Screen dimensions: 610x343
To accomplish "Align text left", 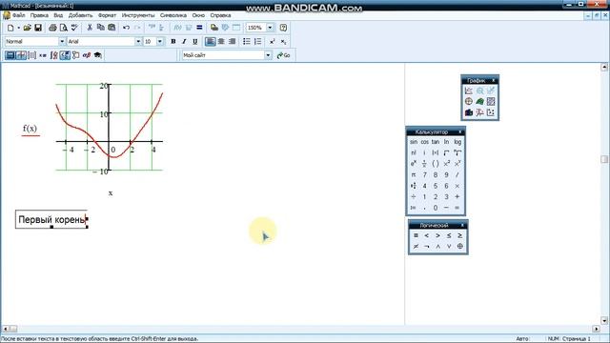I will (210, 41).
